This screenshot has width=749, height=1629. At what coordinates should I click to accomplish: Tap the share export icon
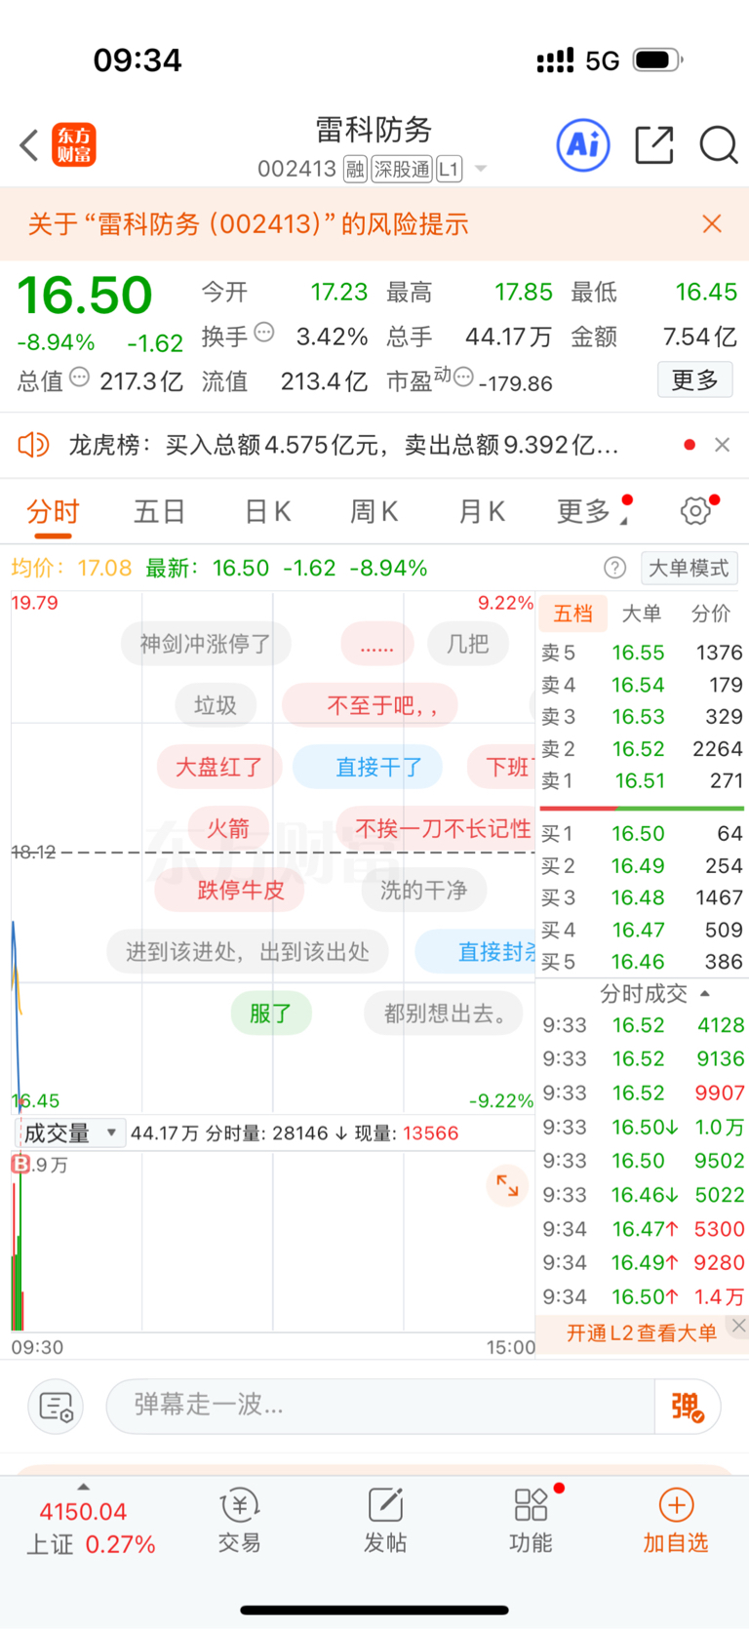tap(654, 145)
